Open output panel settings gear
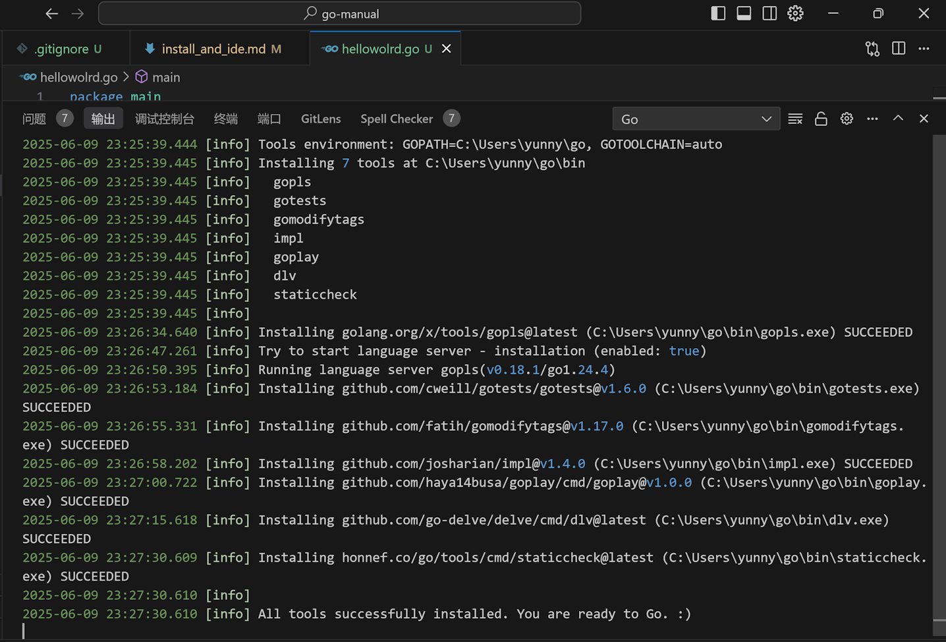 [x=847, y=119]
